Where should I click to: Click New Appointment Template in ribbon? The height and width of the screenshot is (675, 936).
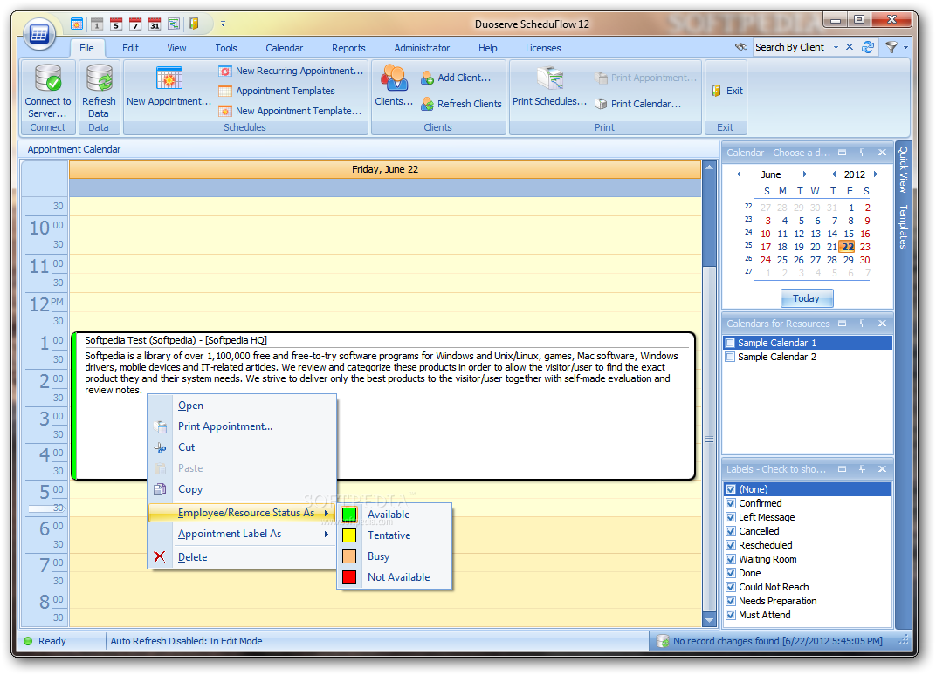coord(290,111)
